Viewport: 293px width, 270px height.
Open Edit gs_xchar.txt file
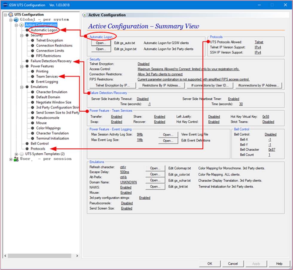pos(155,180)
